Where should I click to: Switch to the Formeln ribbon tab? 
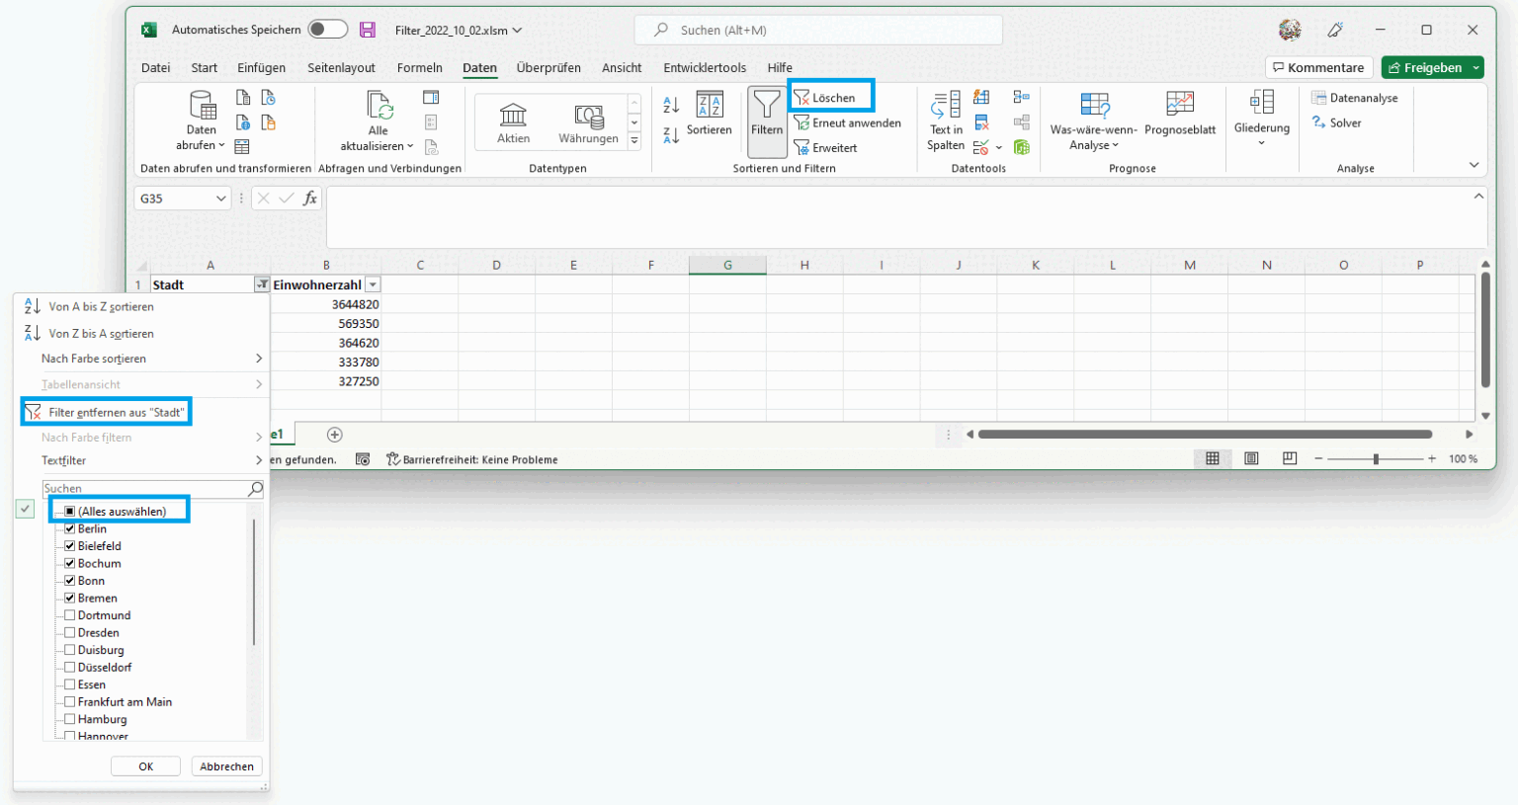pos(419,67)
